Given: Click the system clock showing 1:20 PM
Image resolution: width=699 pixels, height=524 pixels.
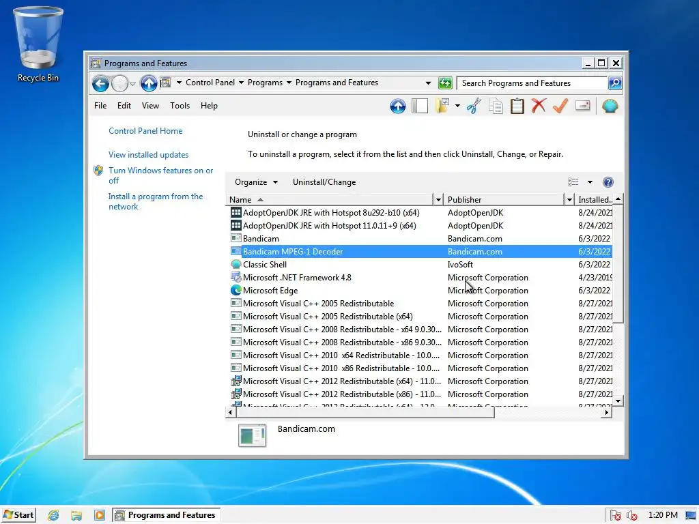Looking at the screenshot, I should tap(662, 515).
